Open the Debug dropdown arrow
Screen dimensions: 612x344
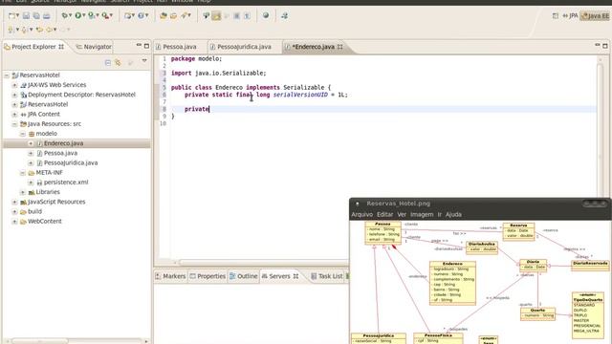70,15
